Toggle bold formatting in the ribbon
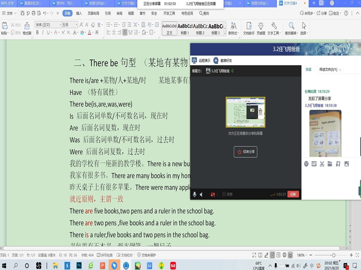The width and height of the screenshot is (361, 270). [37, 32]
